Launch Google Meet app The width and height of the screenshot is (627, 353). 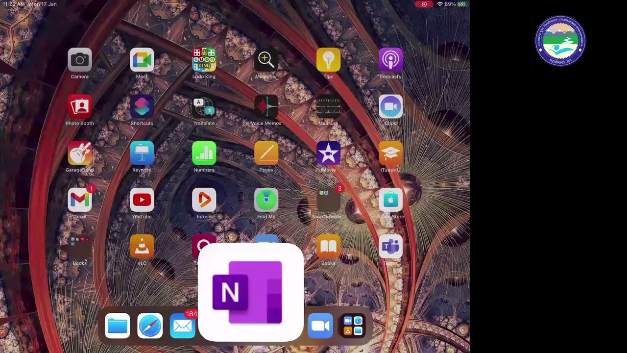142,60
